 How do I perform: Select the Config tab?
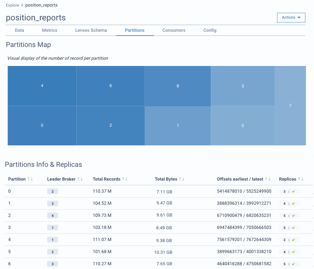tap(210, 30)
